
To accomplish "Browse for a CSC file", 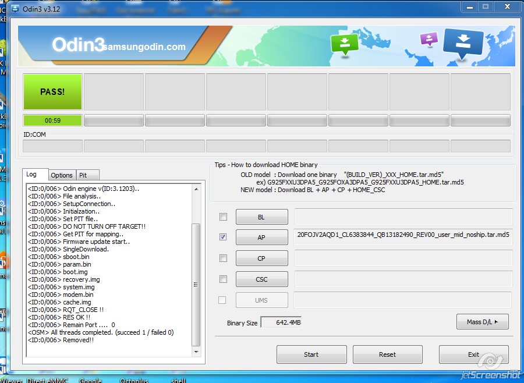I will [261, 279].
